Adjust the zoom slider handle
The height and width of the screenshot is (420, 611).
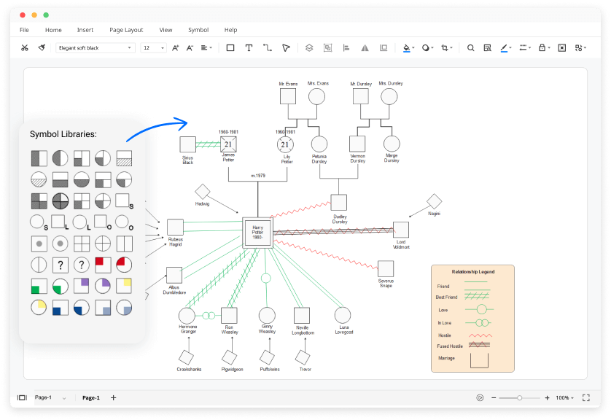coord(519,398)
